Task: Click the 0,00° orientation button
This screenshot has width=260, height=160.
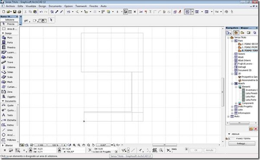Action: coord(103,145)
